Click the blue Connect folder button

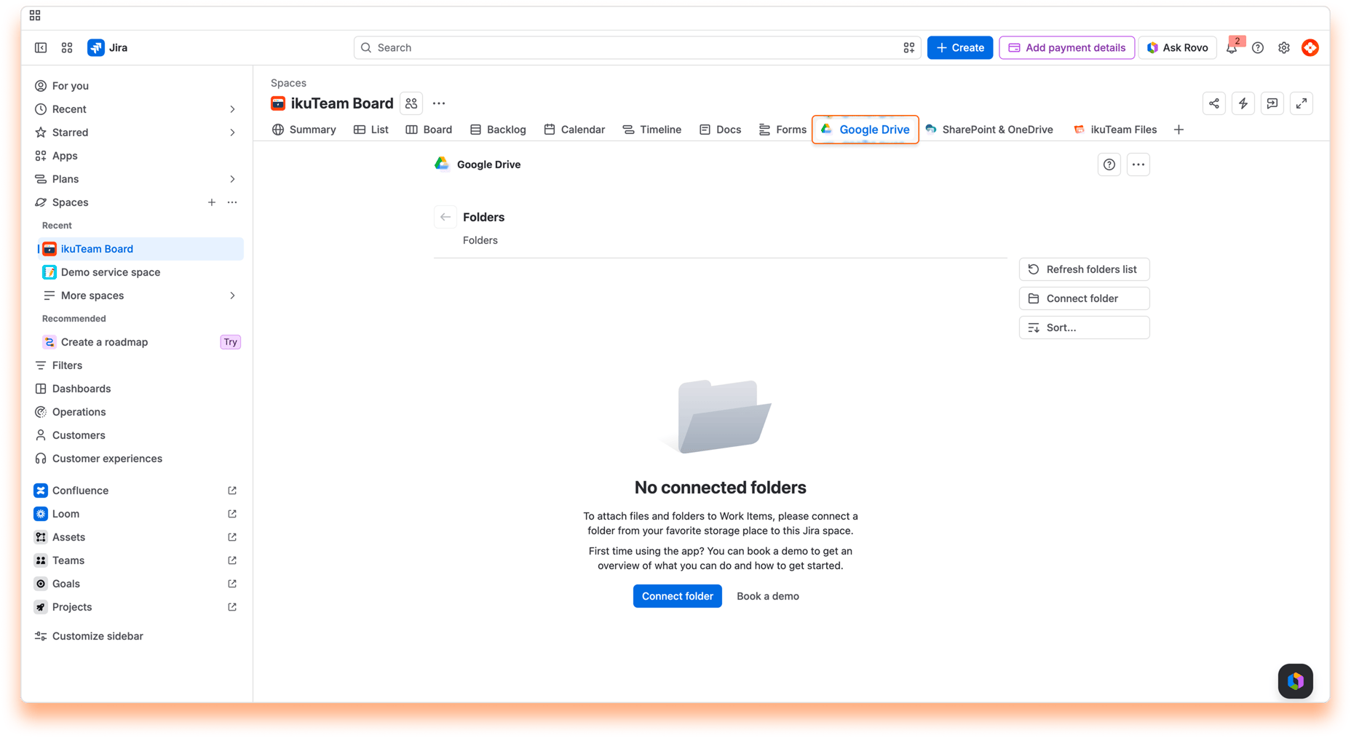point(678,596)
